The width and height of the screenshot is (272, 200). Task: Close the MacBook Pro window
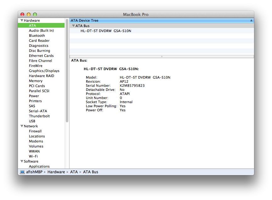[22, 14]
